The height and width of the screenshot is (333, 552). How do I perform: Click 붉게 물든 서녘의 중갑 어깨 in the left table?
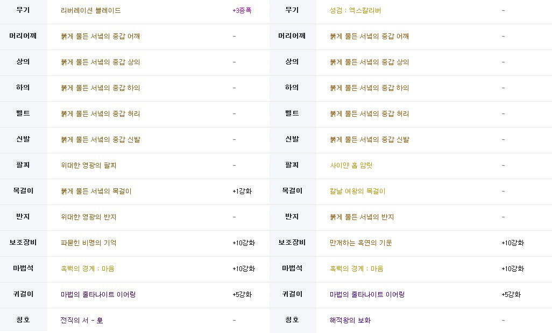[x=101, y=37]
